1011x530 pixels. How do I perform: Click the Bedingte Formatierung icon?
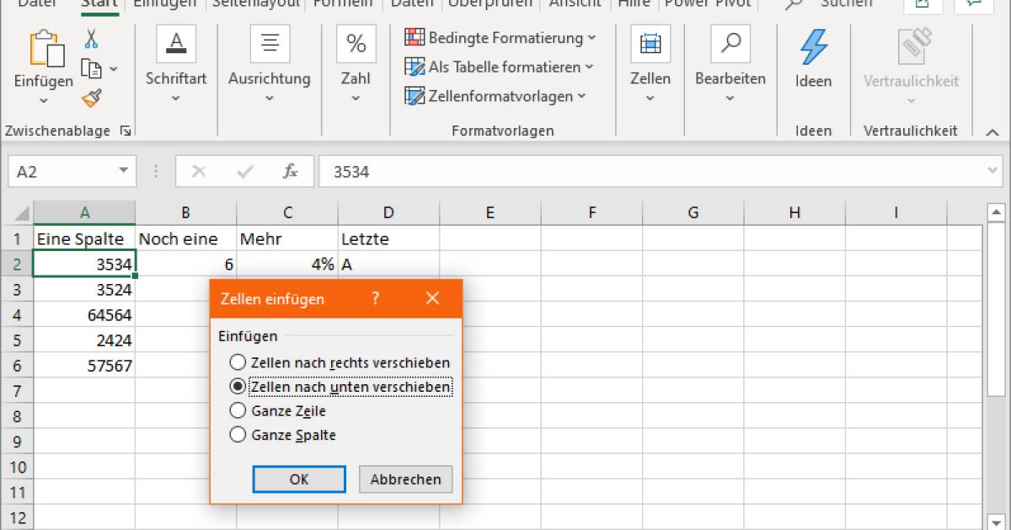[x=415, y=38]
